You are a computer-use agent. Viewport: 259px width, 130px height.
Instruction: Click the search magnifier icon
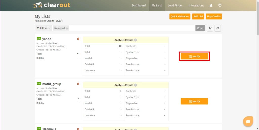[x=210, y=28]
